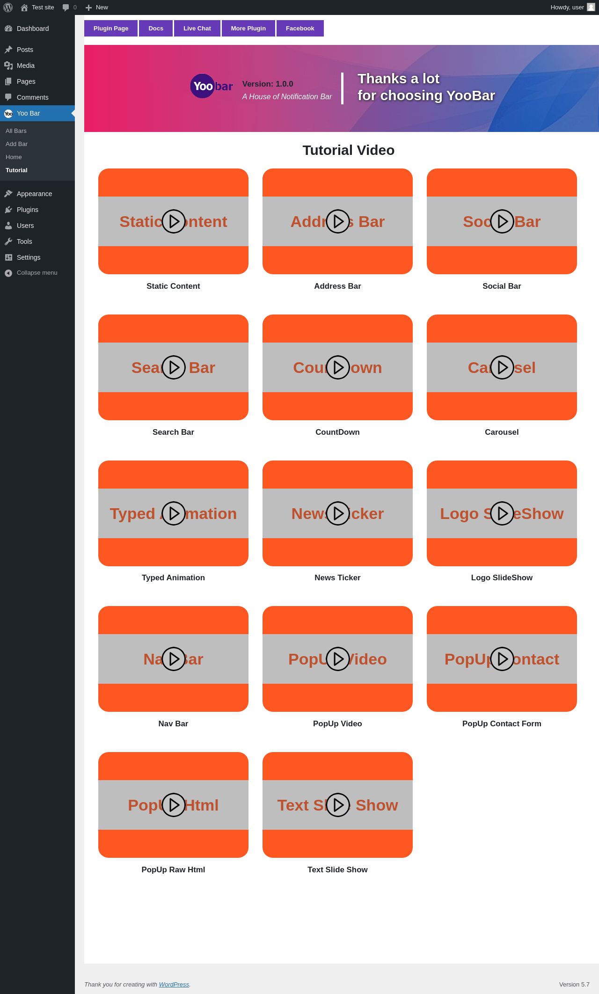The image size is (599, 994).
Task: Select the PopUp Contact Form thumbnail
Action: tap(502, 659)
